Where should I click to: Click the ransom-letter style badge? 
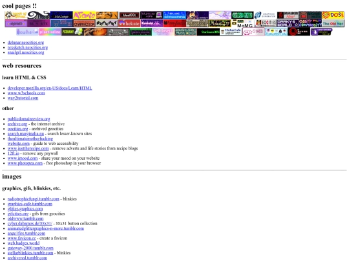(107, 23)
